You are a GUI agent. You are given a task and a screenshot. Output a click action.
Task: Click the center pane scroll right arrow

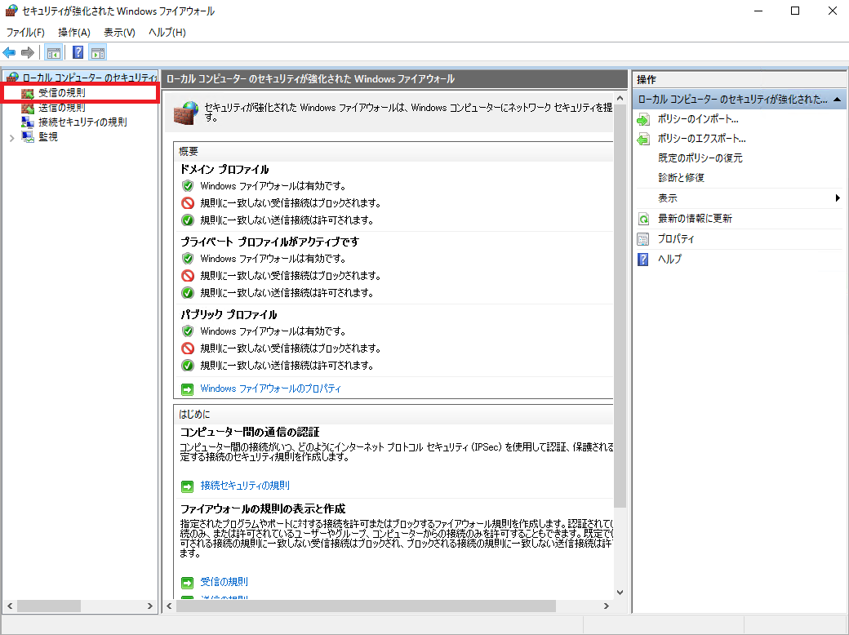[606, 606]
